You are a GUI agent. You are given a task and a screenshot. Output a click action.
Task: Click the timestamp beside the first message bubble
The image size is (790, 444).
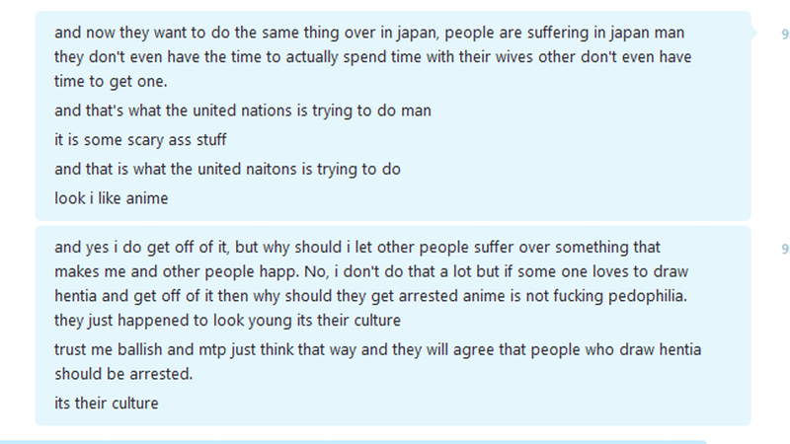(x=785, y=35)
